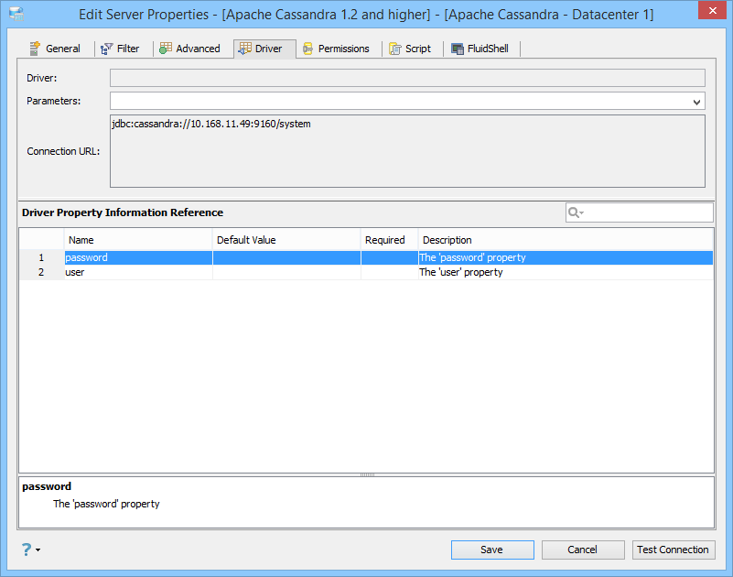Switch to the Advanced tab
The width and height of the screenshot is (733, 577).
point(189,49)
